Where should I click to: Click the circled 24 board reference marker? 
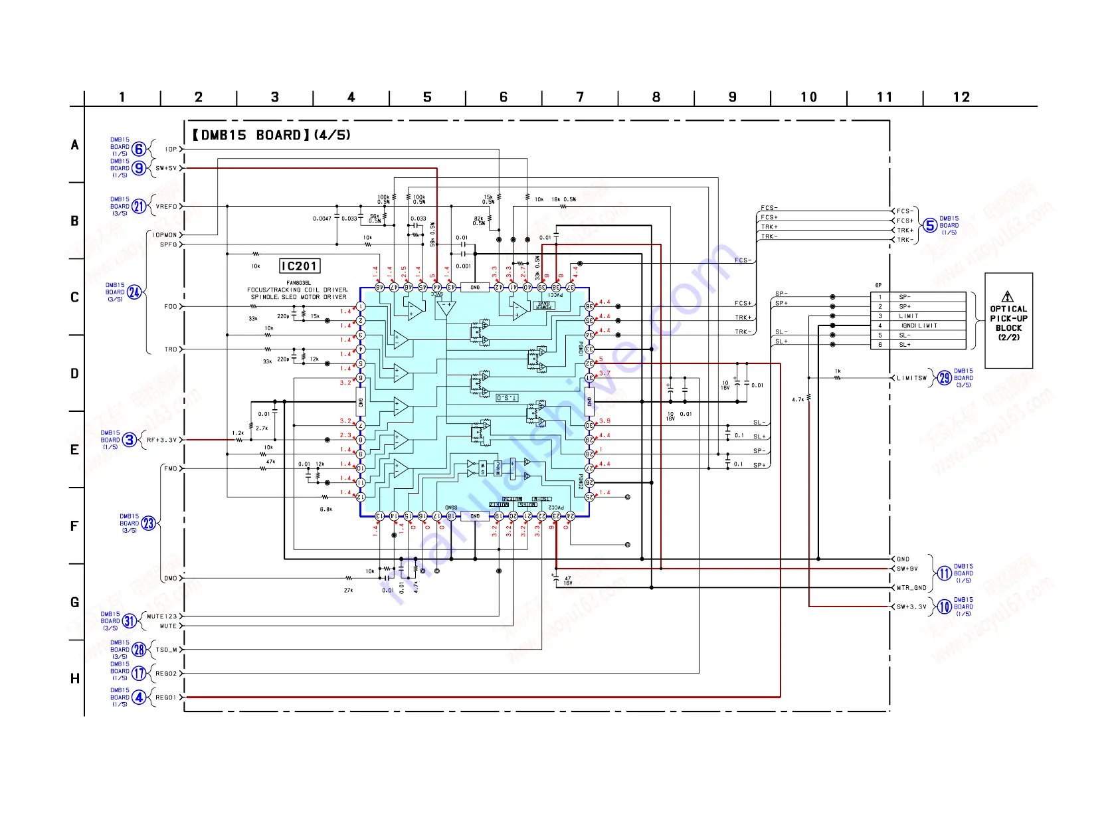134,292
